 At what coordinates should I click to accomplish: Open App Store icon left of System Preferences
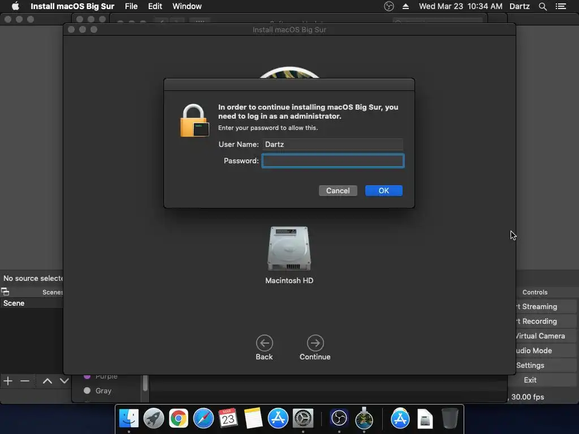click(x=278, y=419)
